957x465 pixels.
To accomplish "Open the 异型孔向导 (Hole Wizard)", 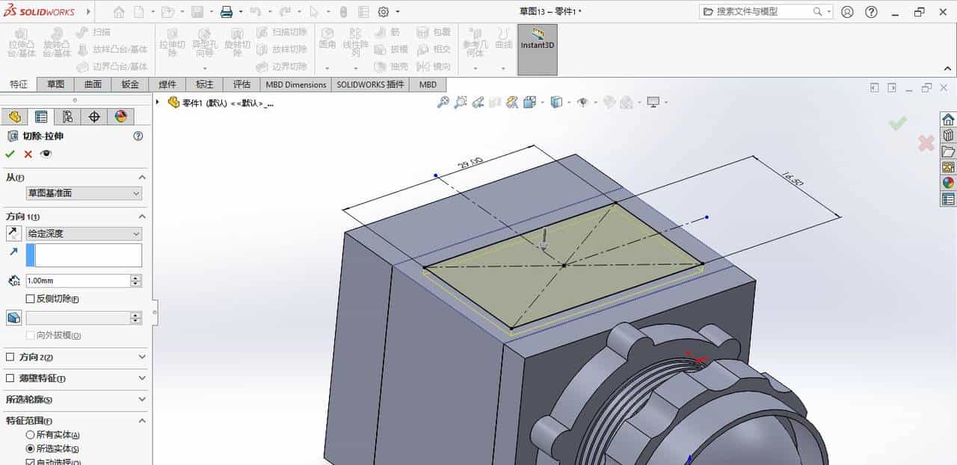I will [204, 43].
